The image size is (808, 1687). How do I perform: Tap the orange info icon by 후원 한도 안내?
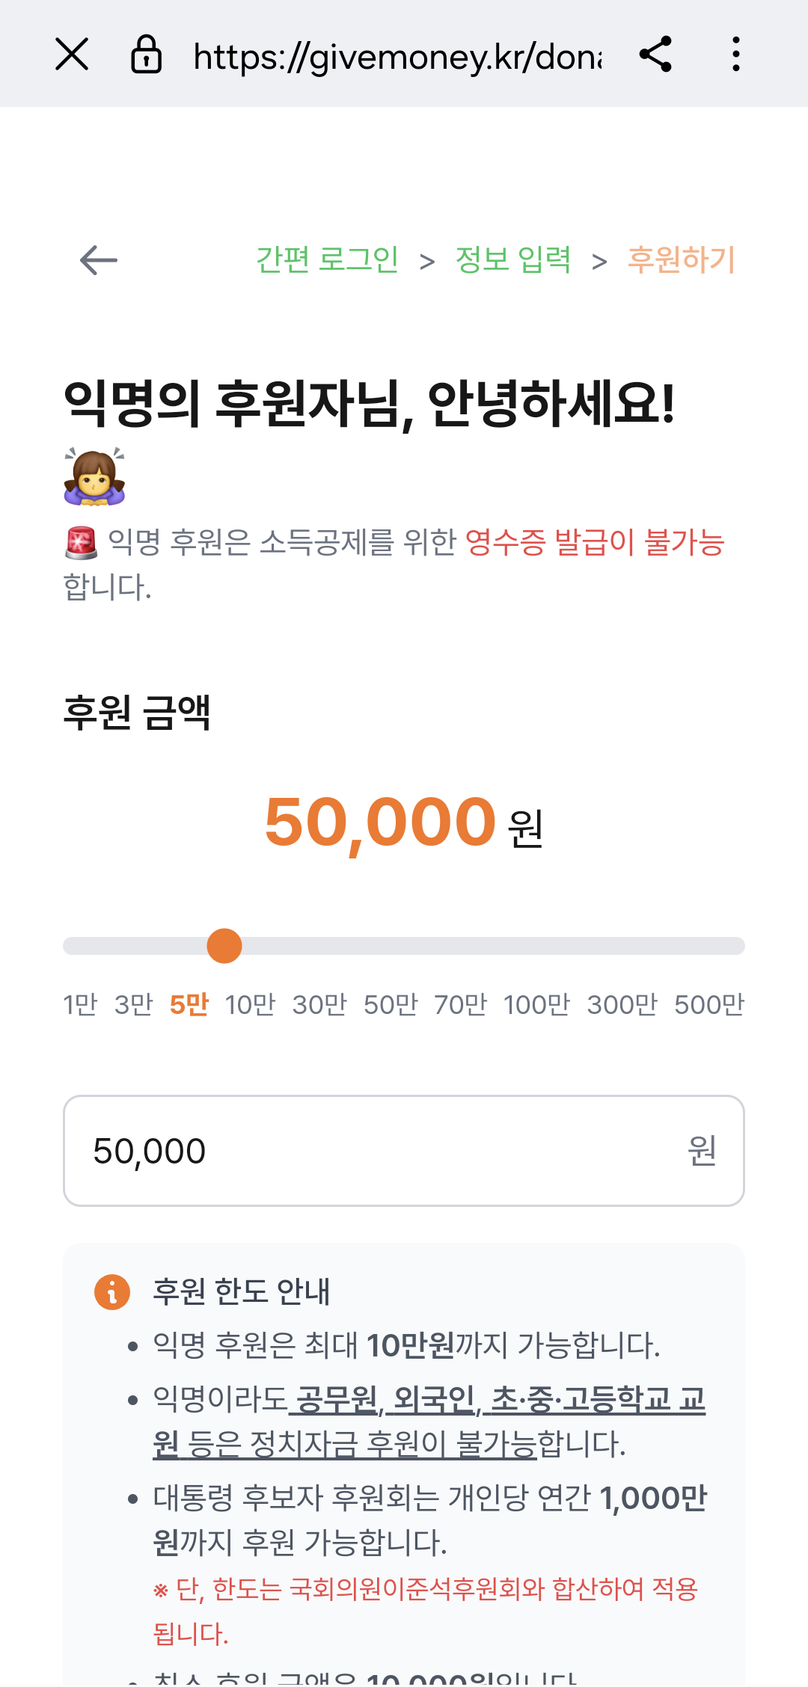click(112, 1291)
